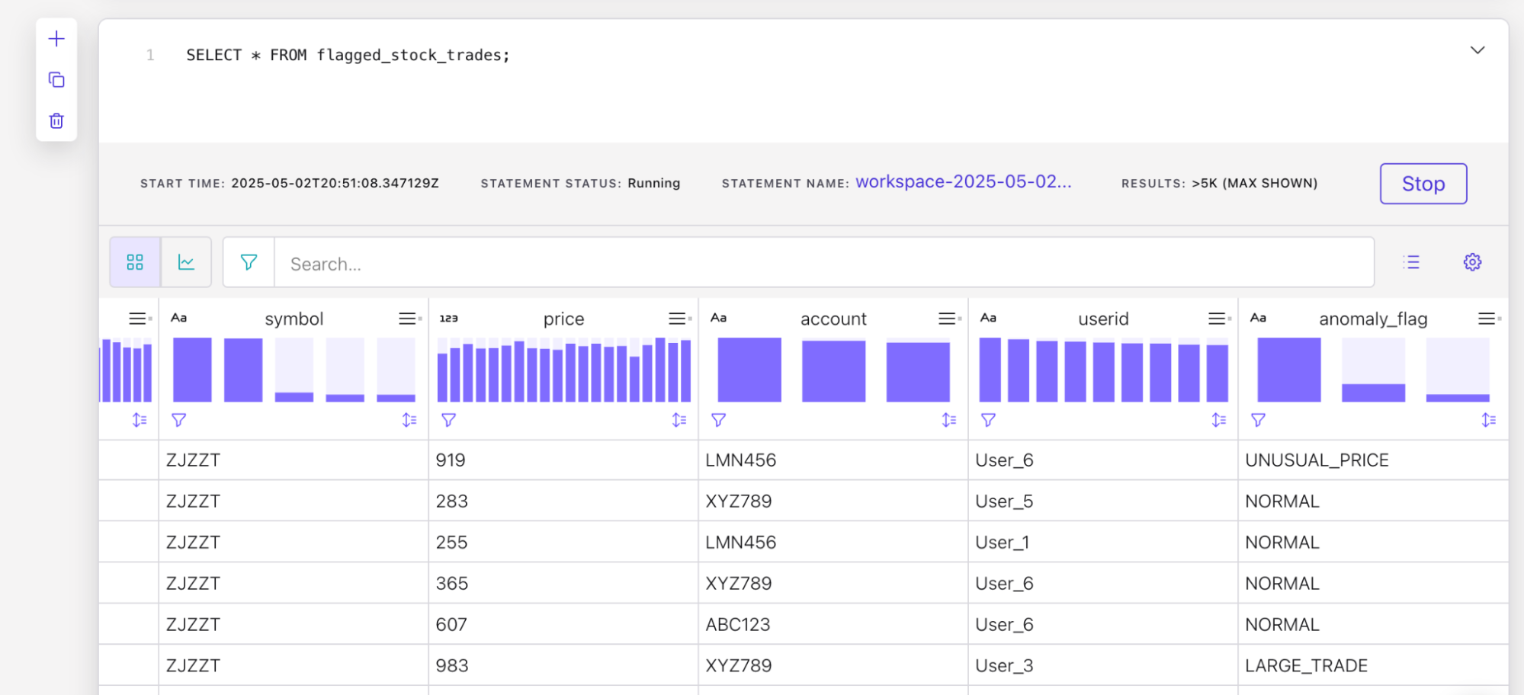Select the price cell 607
The image size is (1524, 695).
click(563, 625)
